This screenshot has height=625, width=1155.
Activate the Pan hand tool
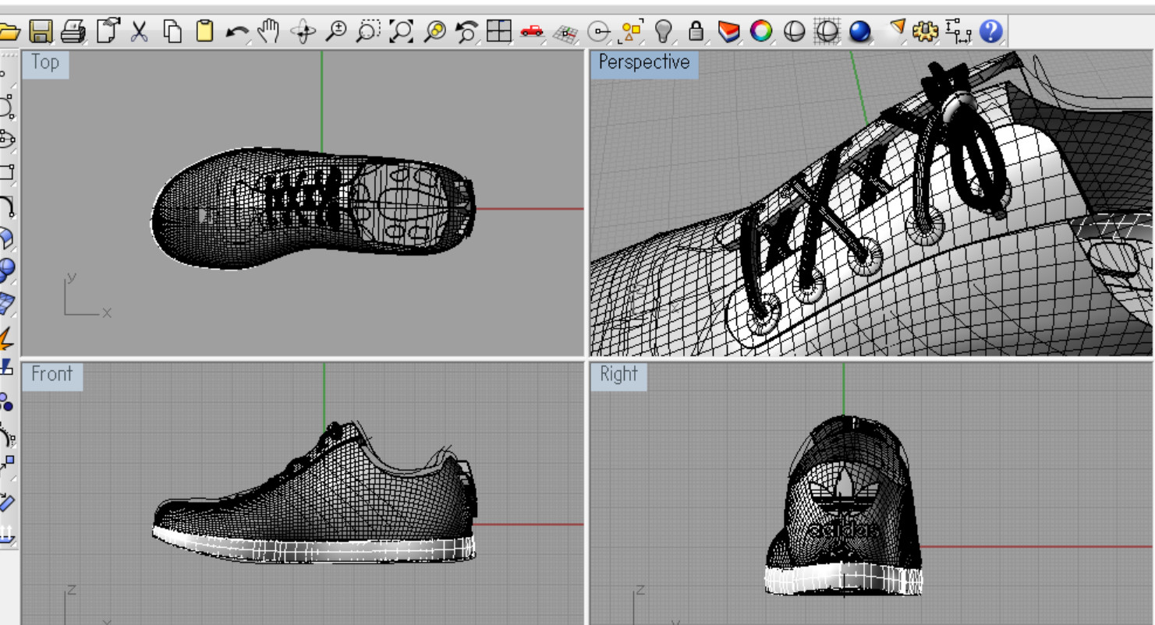click(269, 31)
